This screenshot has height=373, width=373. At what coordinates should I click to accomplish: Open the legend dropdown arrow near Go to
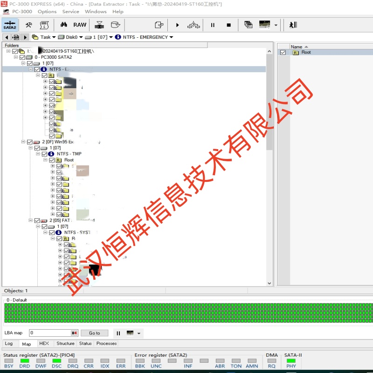click(139, 333)
